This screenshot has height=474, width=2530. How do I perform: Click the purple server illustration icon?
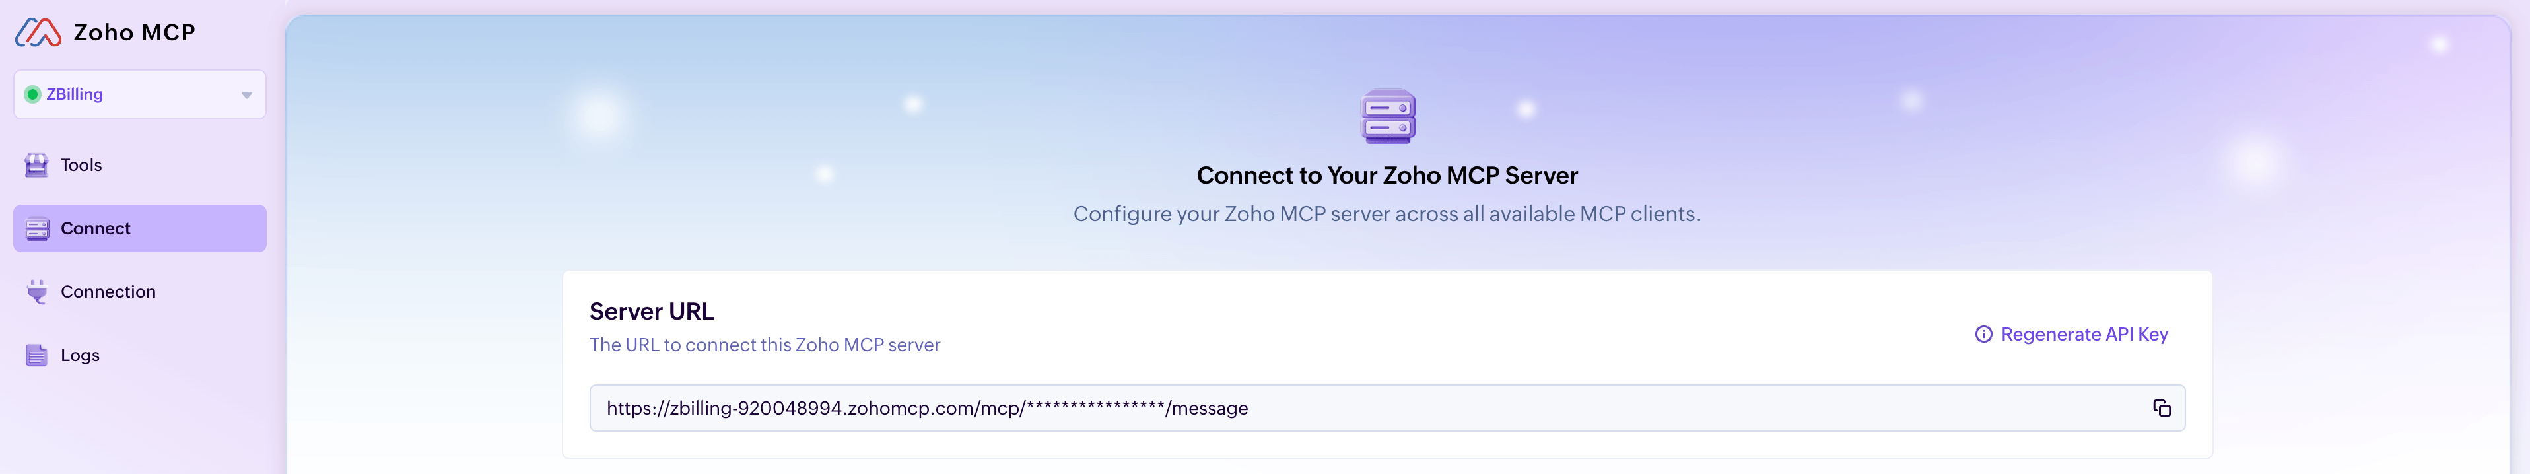point(1388,117)
